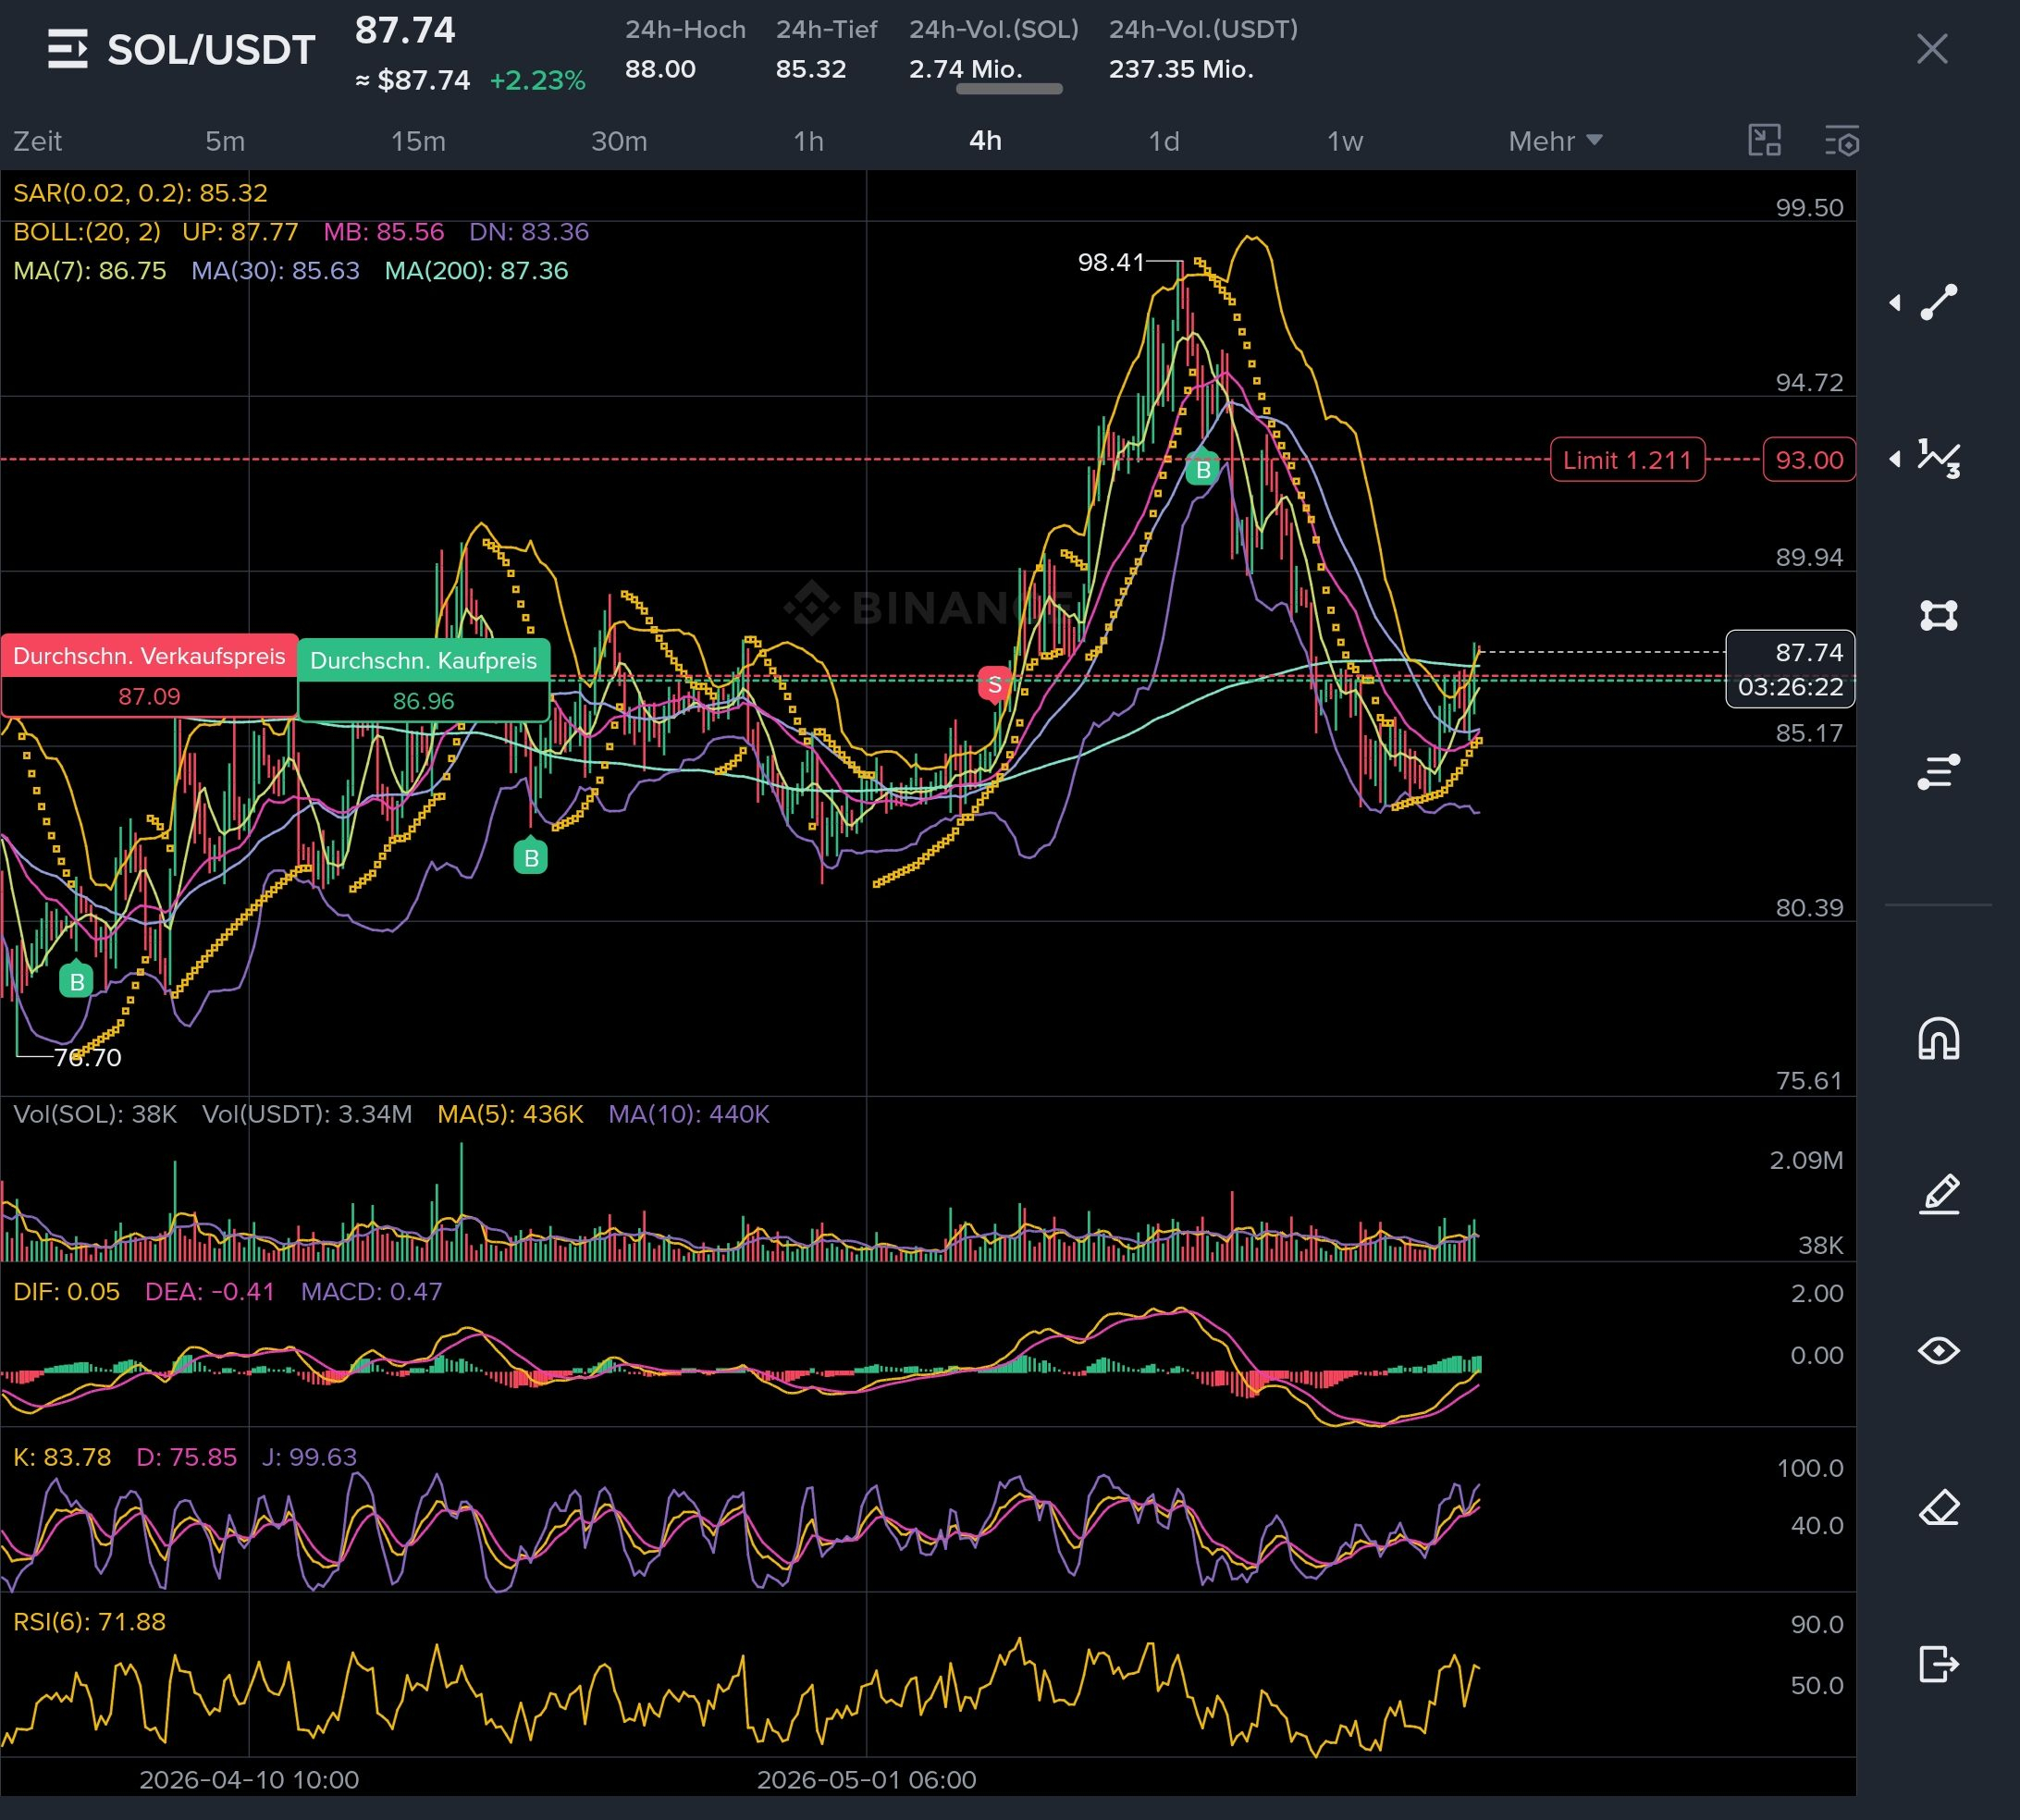Toggle drawings visibility with eye icon

1939,1351
